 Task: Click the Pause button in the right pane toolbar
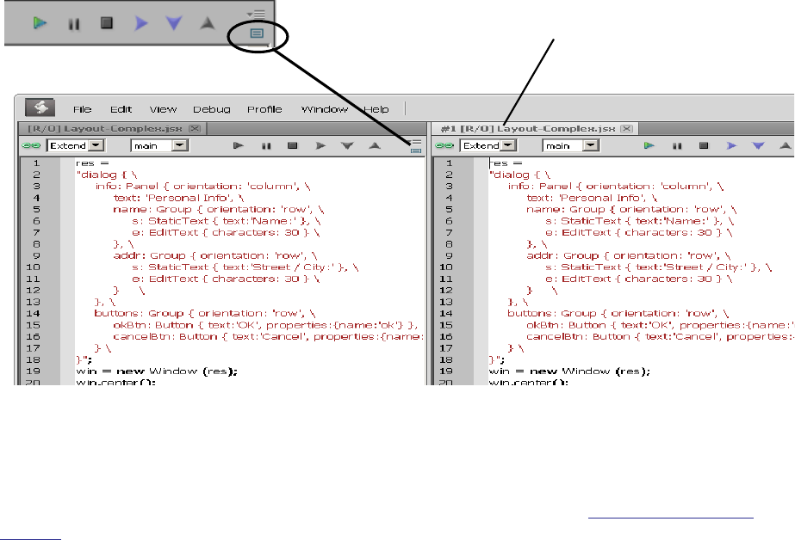[677, 146]
